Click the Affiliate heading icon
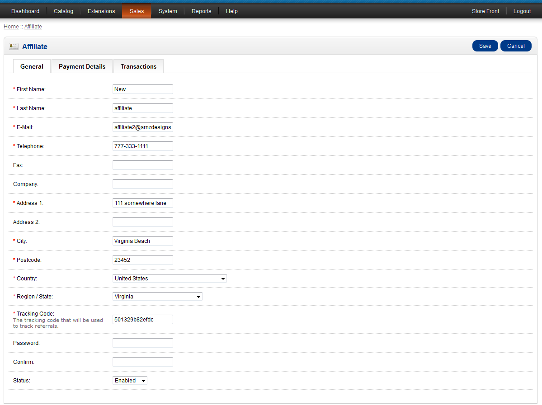This screenshot has width=542, height=405. (14, 47)
